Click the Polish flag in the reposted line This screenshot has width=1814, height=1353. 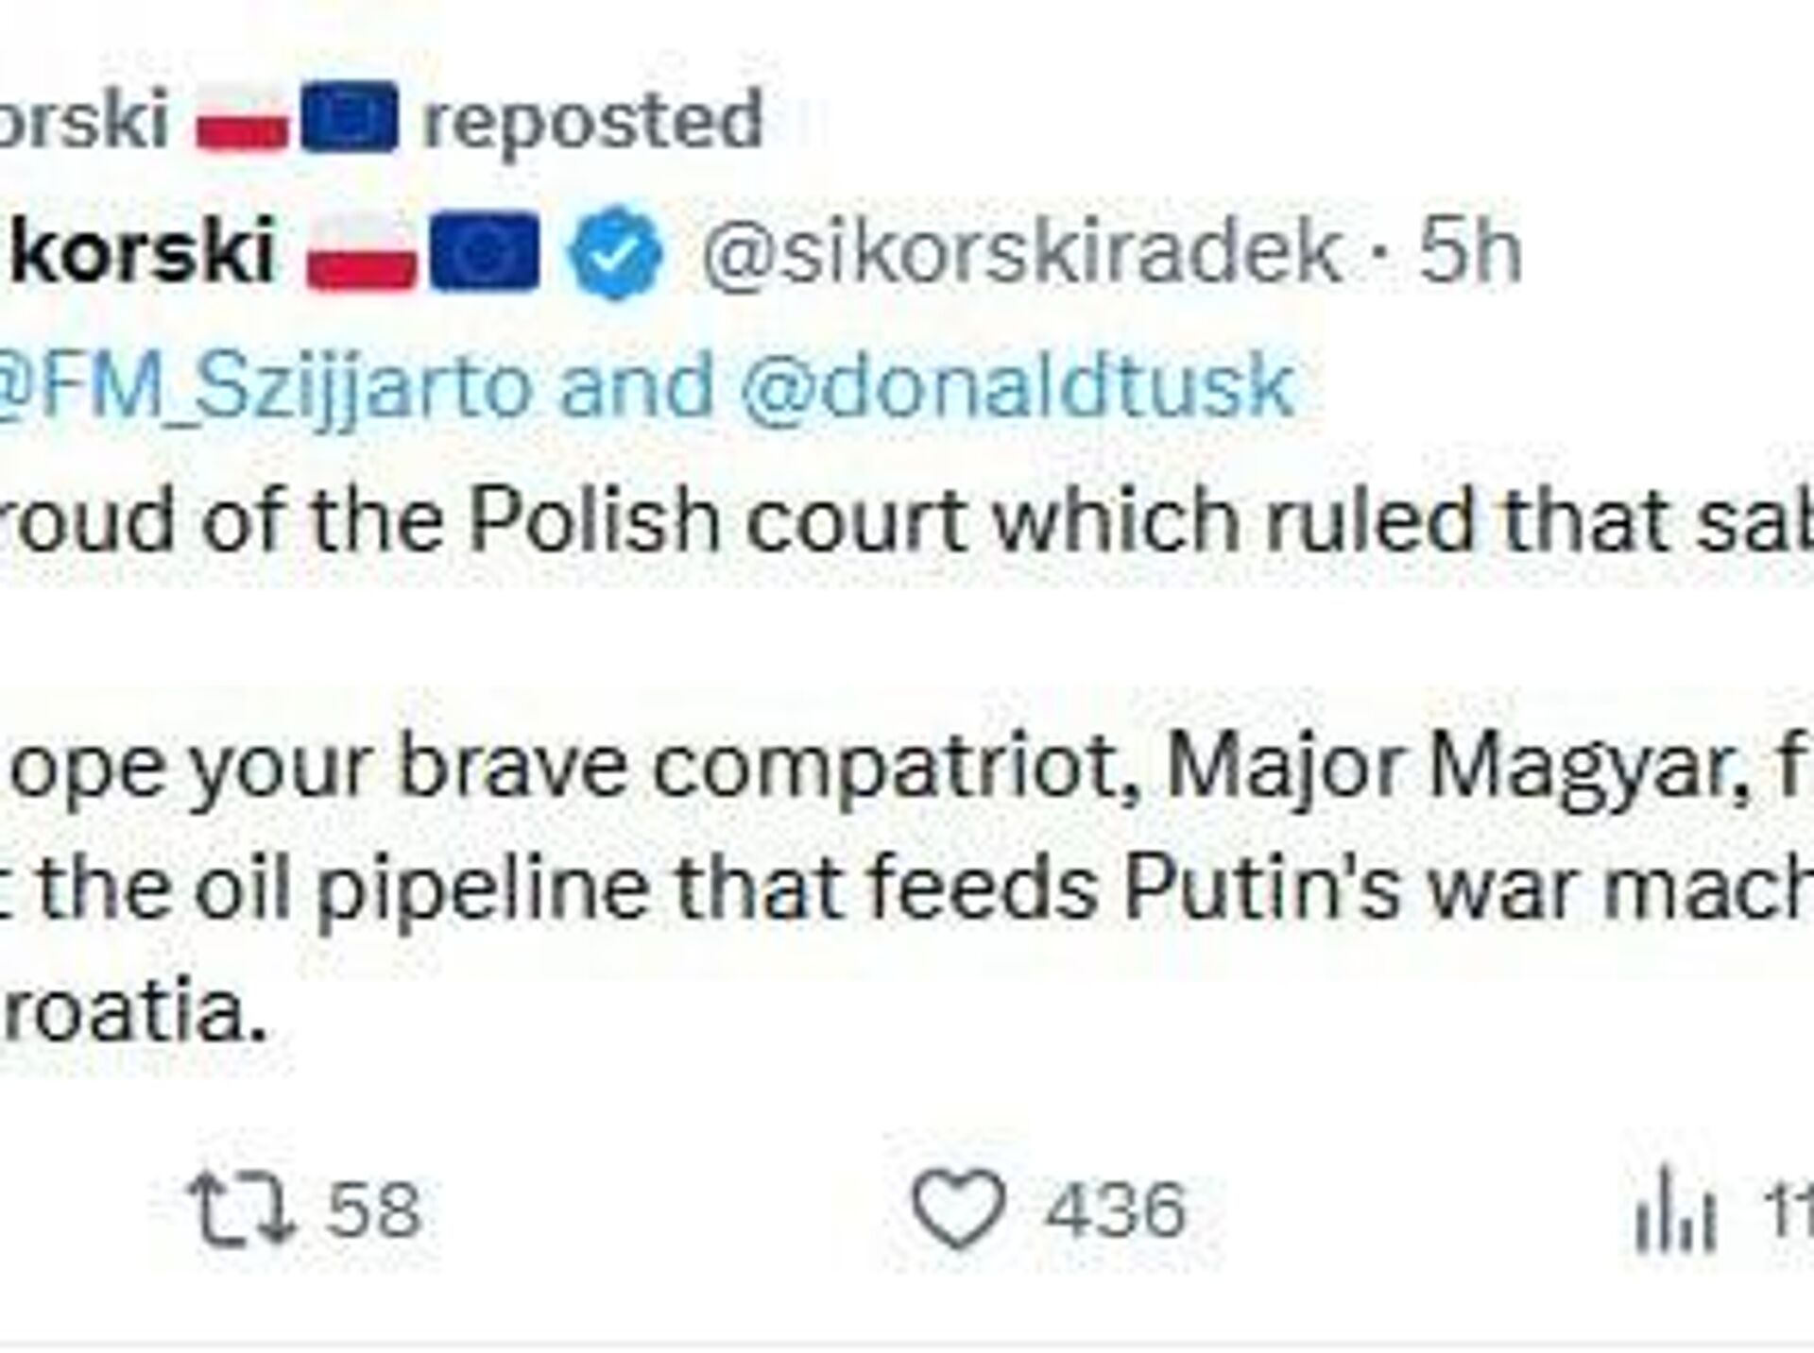[242, 120]
